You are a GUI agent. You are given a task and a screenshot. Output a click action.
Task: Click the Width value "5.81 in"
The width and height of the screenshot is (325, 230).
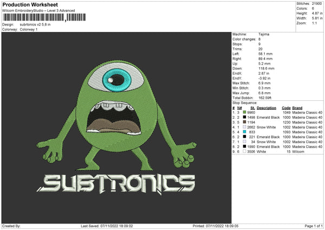[317, 18]
